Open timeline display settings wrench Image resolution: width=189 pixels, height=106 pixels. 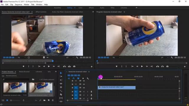88,79
